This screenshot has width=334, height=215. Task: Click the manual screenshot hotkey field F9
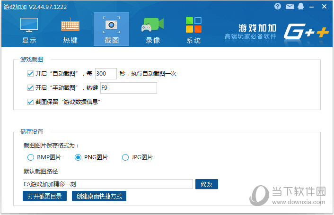pyautogui.click(x=129, y=88)
